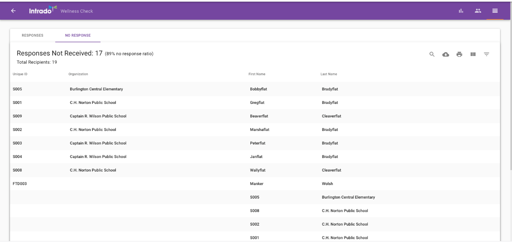Sort by First Name column header
Image resolution: width=512 pixels, height=243 pixels.
coord(257,74)
